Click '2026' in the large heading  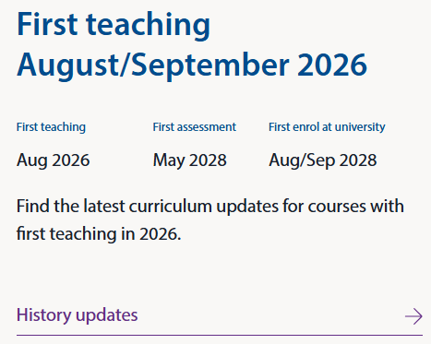click(332, 65)
